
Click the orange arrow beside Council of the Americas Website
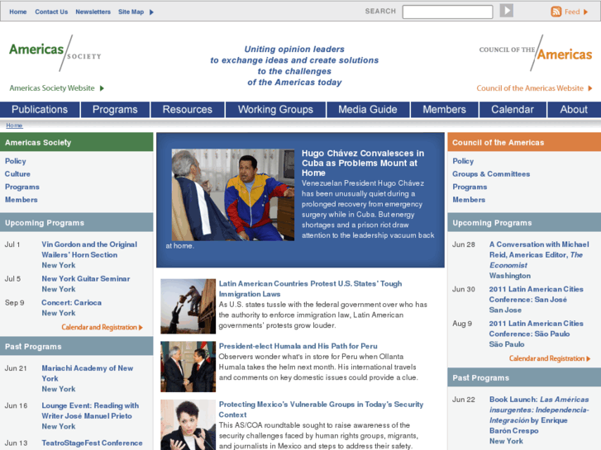590,88
